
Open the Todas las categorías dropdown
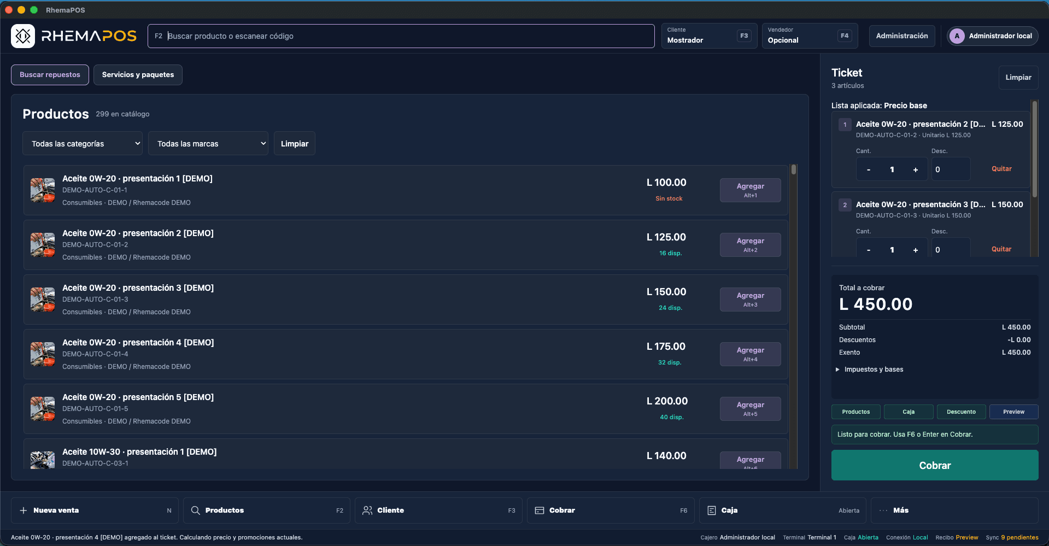83,144
